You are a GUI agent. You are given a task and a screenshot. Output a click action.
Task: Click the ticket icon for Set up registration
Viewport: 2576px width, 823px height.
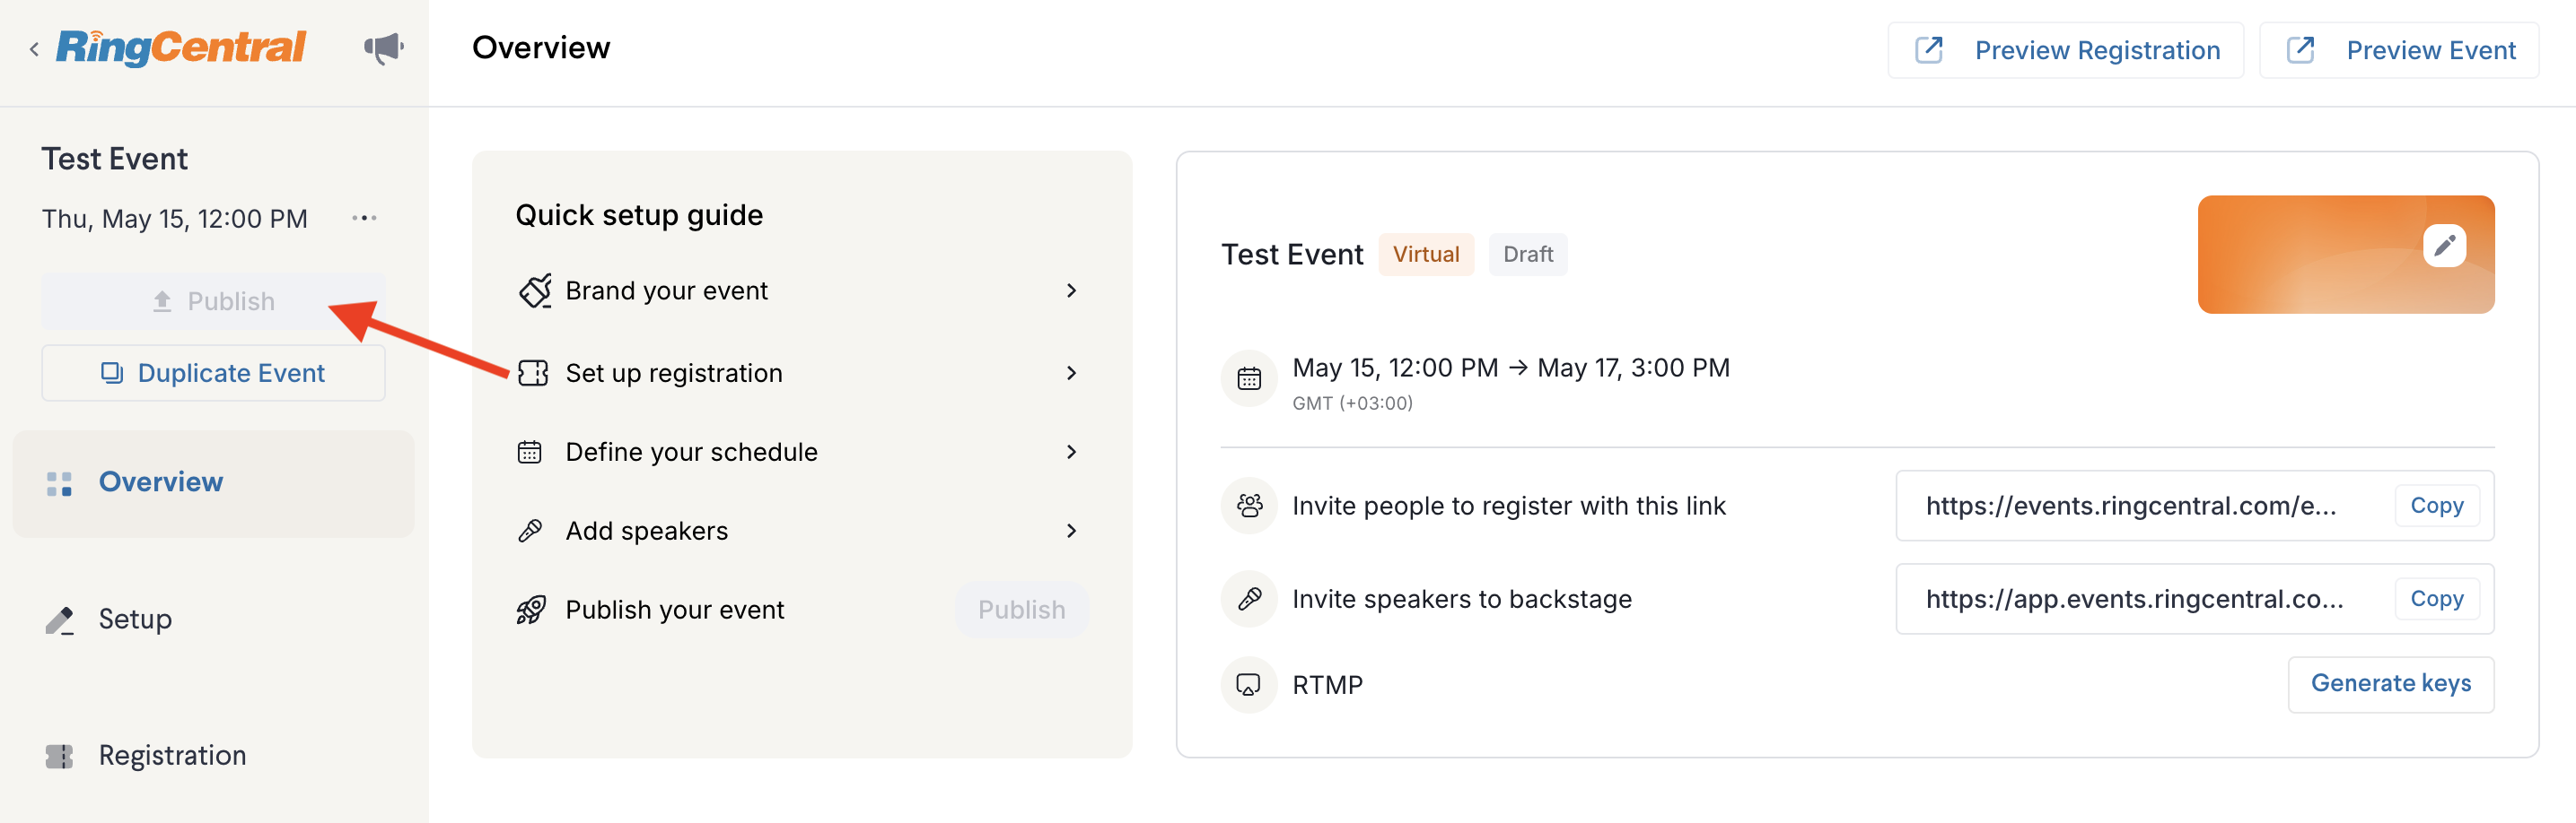[533, 373]
